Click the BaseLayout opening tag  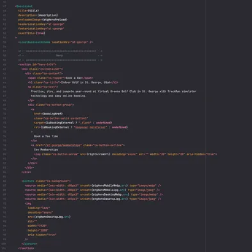click(x=24, y=6)
